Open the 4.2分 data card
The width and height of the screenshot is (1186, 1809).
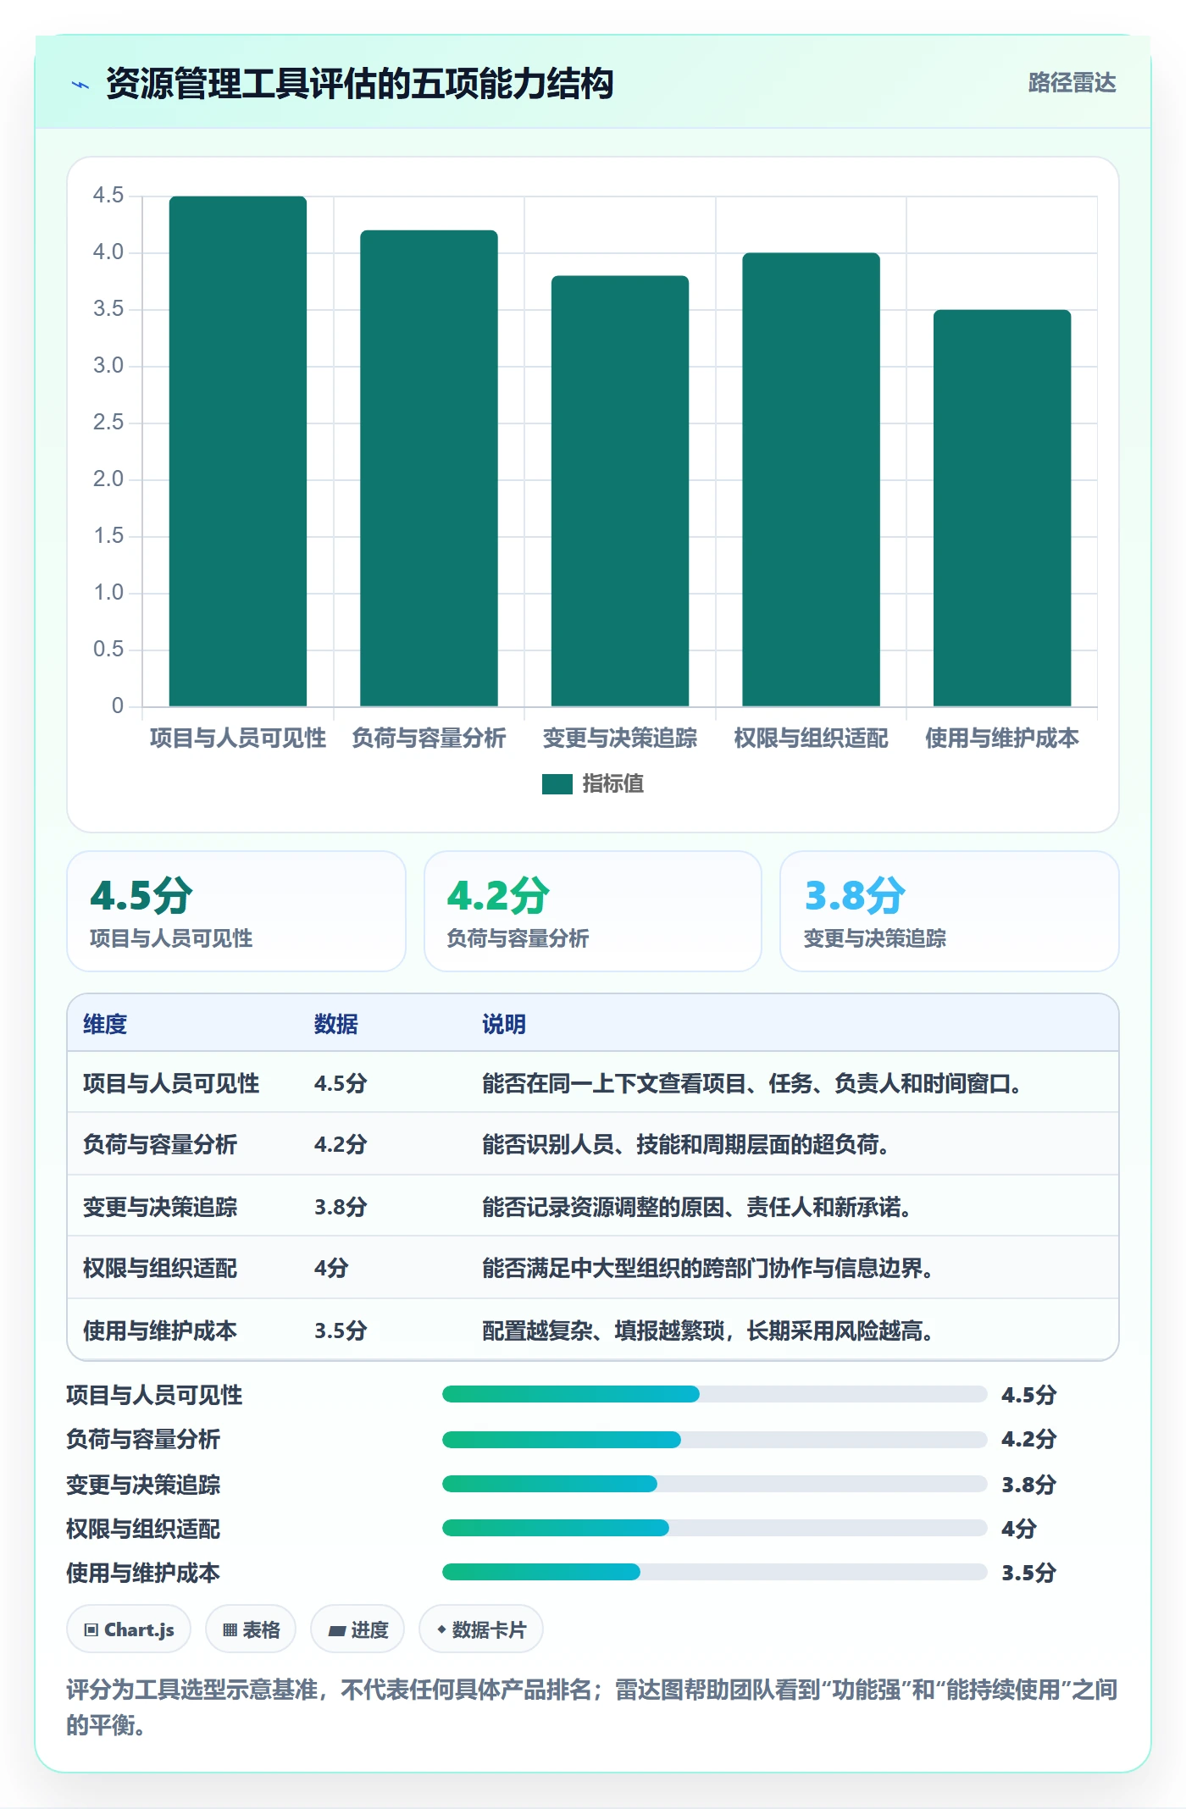pyautogui.click(x=593, y=911)
